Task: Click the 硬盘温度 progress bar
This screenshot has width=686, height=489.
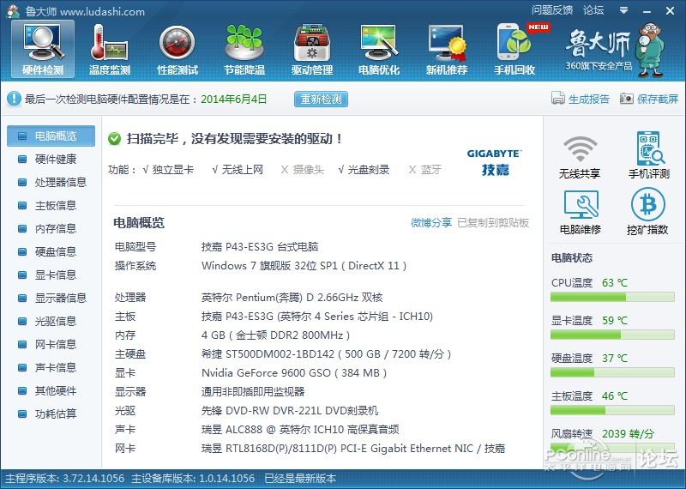Action: point(612,373)
